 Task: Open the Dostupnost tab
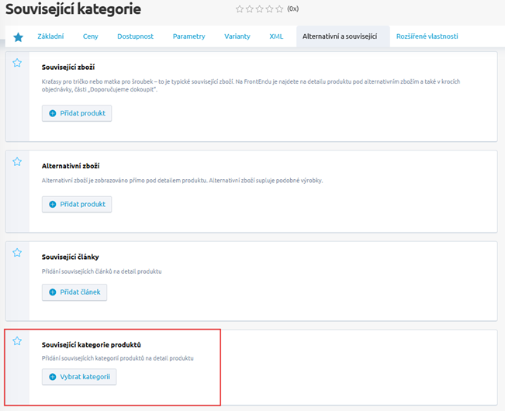click(x=136, y=36)
